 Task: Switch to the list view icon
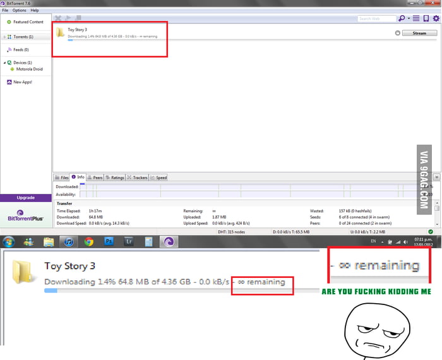(x=416, y=18)
